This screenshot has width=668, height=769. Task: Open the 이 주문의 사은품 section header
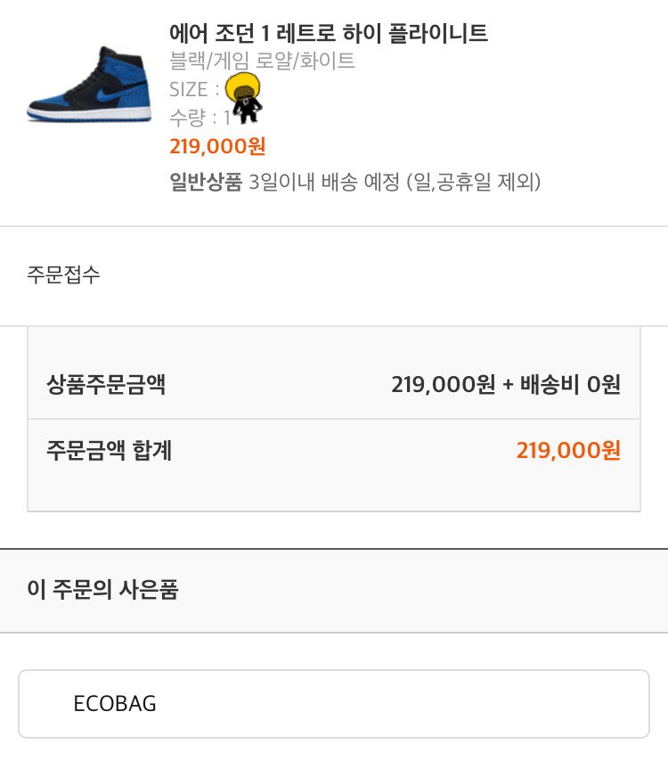102,590
